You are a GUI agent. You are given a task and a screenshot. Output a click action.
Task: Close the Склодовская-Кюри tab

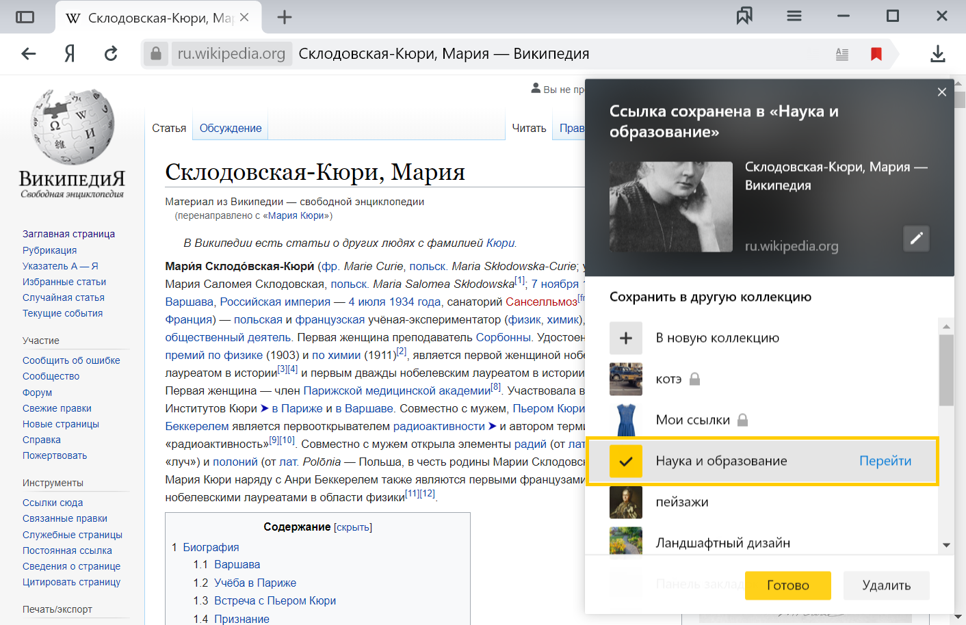coord(244,17)
